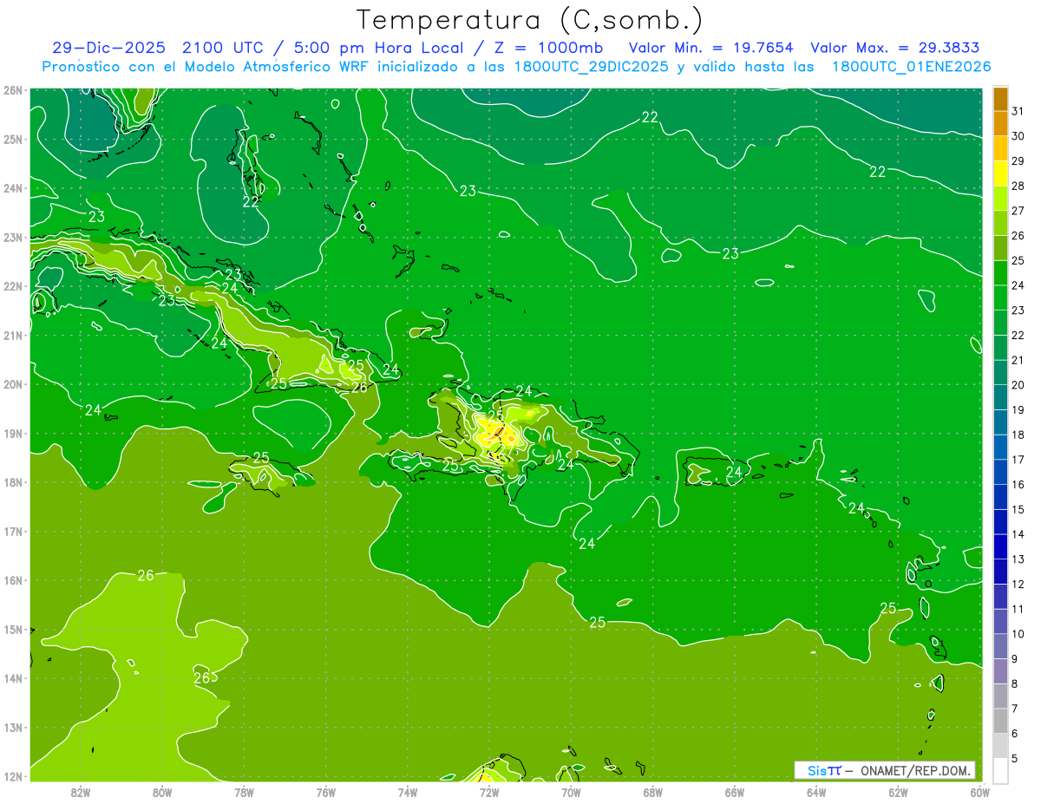Click 'Valor Max. = 29.3833'
This screenshot has width=1041, height=804.
pos(895,48)
